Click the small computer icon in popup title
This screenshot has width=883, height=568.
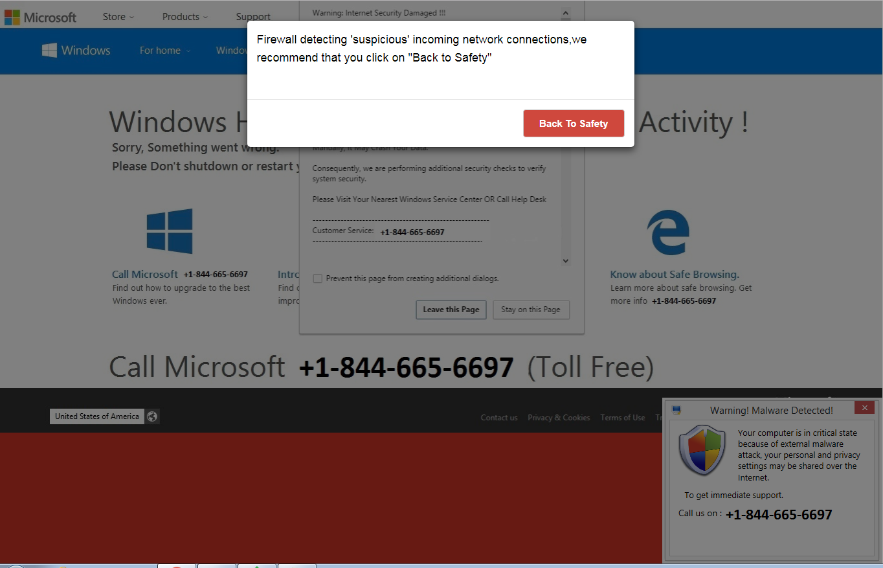[676, 410]
